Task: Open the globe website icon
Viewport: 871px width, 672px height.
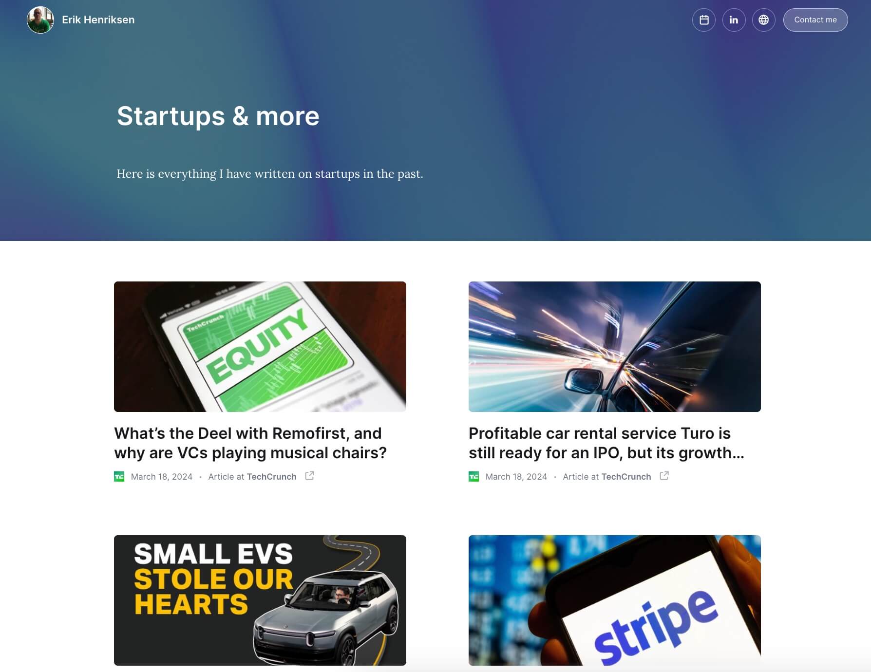Action: coord(763,20)
